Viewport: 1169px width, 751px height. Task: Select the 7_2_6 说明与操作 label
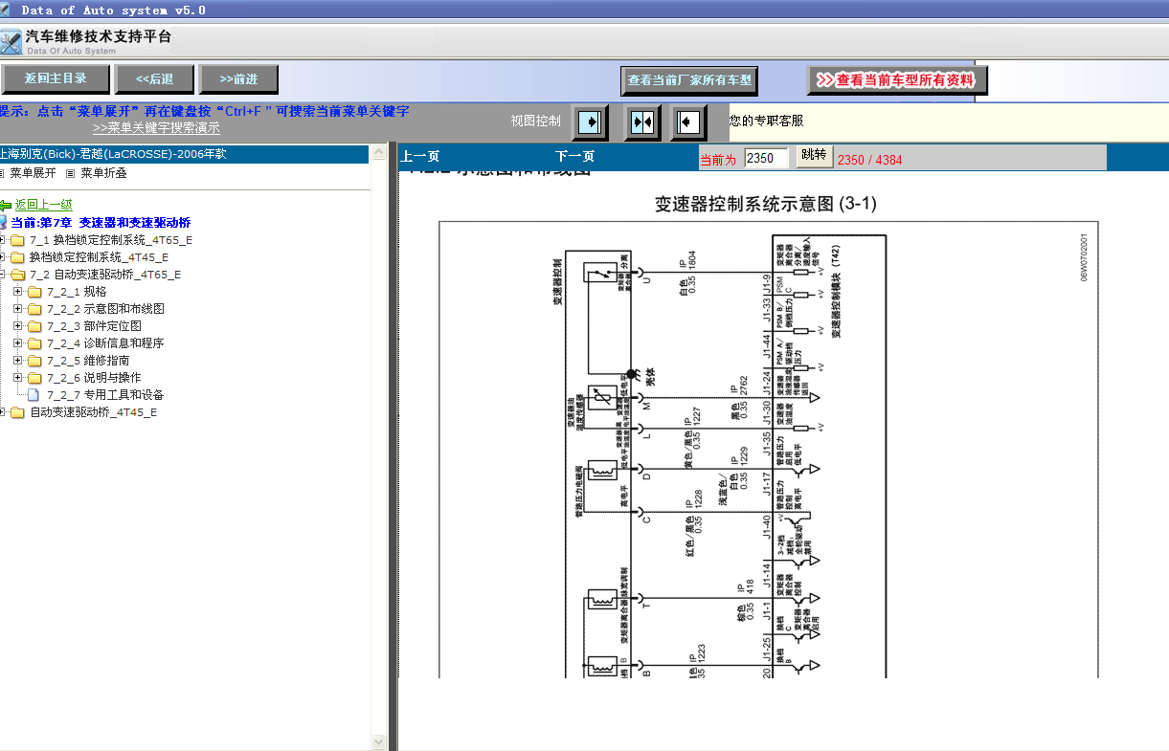point(94,378)
